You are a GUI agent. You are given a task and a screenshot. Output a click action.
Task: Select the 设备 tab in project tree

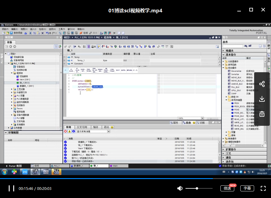10,42
